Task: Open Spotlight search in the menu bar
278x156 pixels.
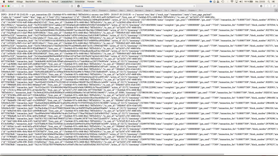Action: click(x=269, y=2)
